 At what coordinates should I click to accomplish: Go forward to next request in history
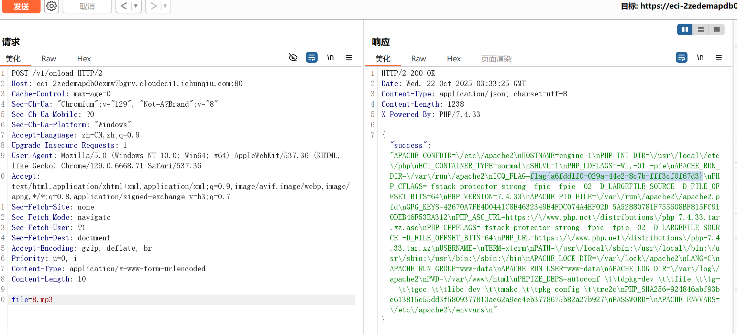point(154,6)
